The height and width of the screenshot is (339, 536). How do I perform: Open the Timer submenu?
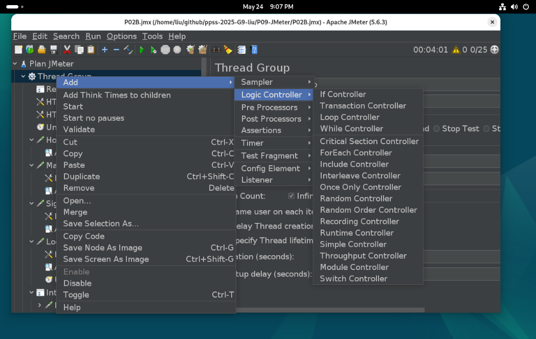click(x=275, y=143)
